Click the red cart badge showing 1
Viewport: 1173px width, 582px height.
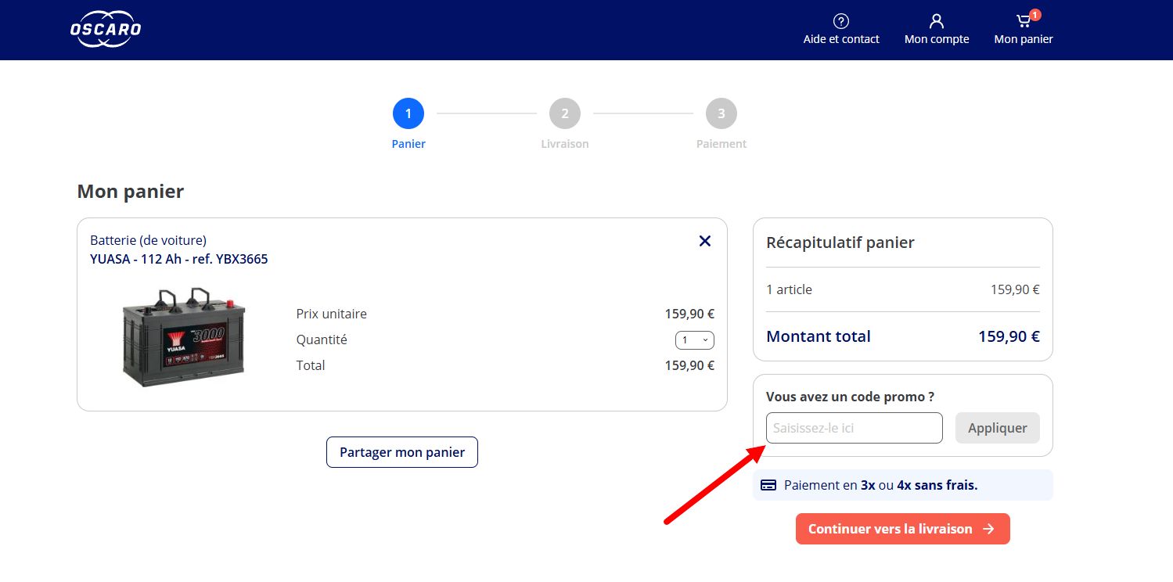click(1035, 15)
